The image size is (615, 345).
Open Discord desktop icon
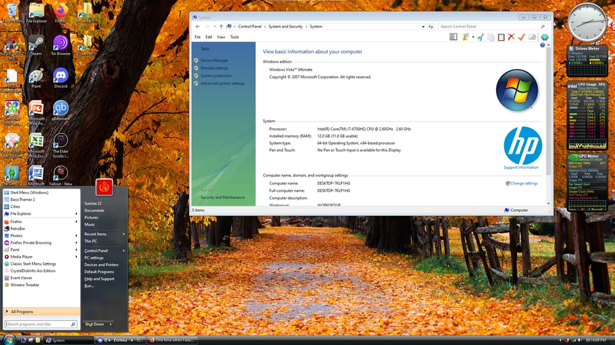point(60,78)
